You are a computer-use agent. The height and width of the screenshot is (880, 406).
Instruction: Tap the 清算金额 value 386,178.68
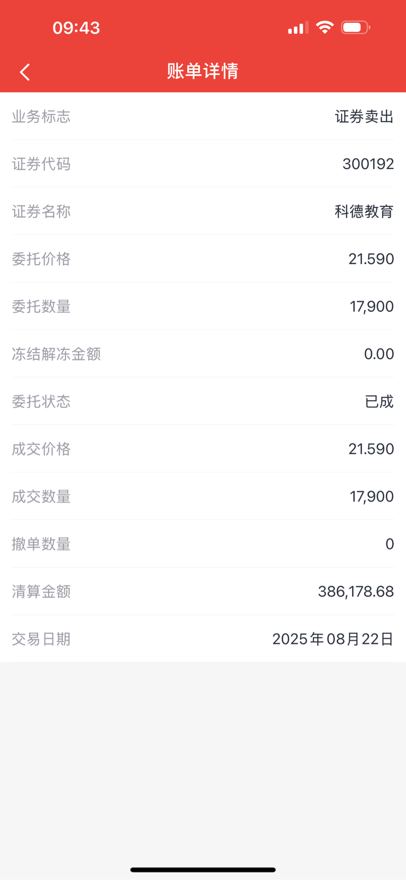pyautogui.click(x=356, y=591)
